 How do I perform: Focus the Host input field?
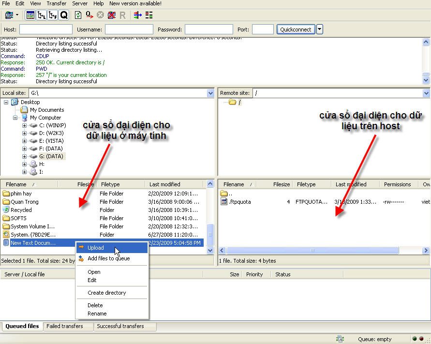pyautogui.click(x=46, y=30)
